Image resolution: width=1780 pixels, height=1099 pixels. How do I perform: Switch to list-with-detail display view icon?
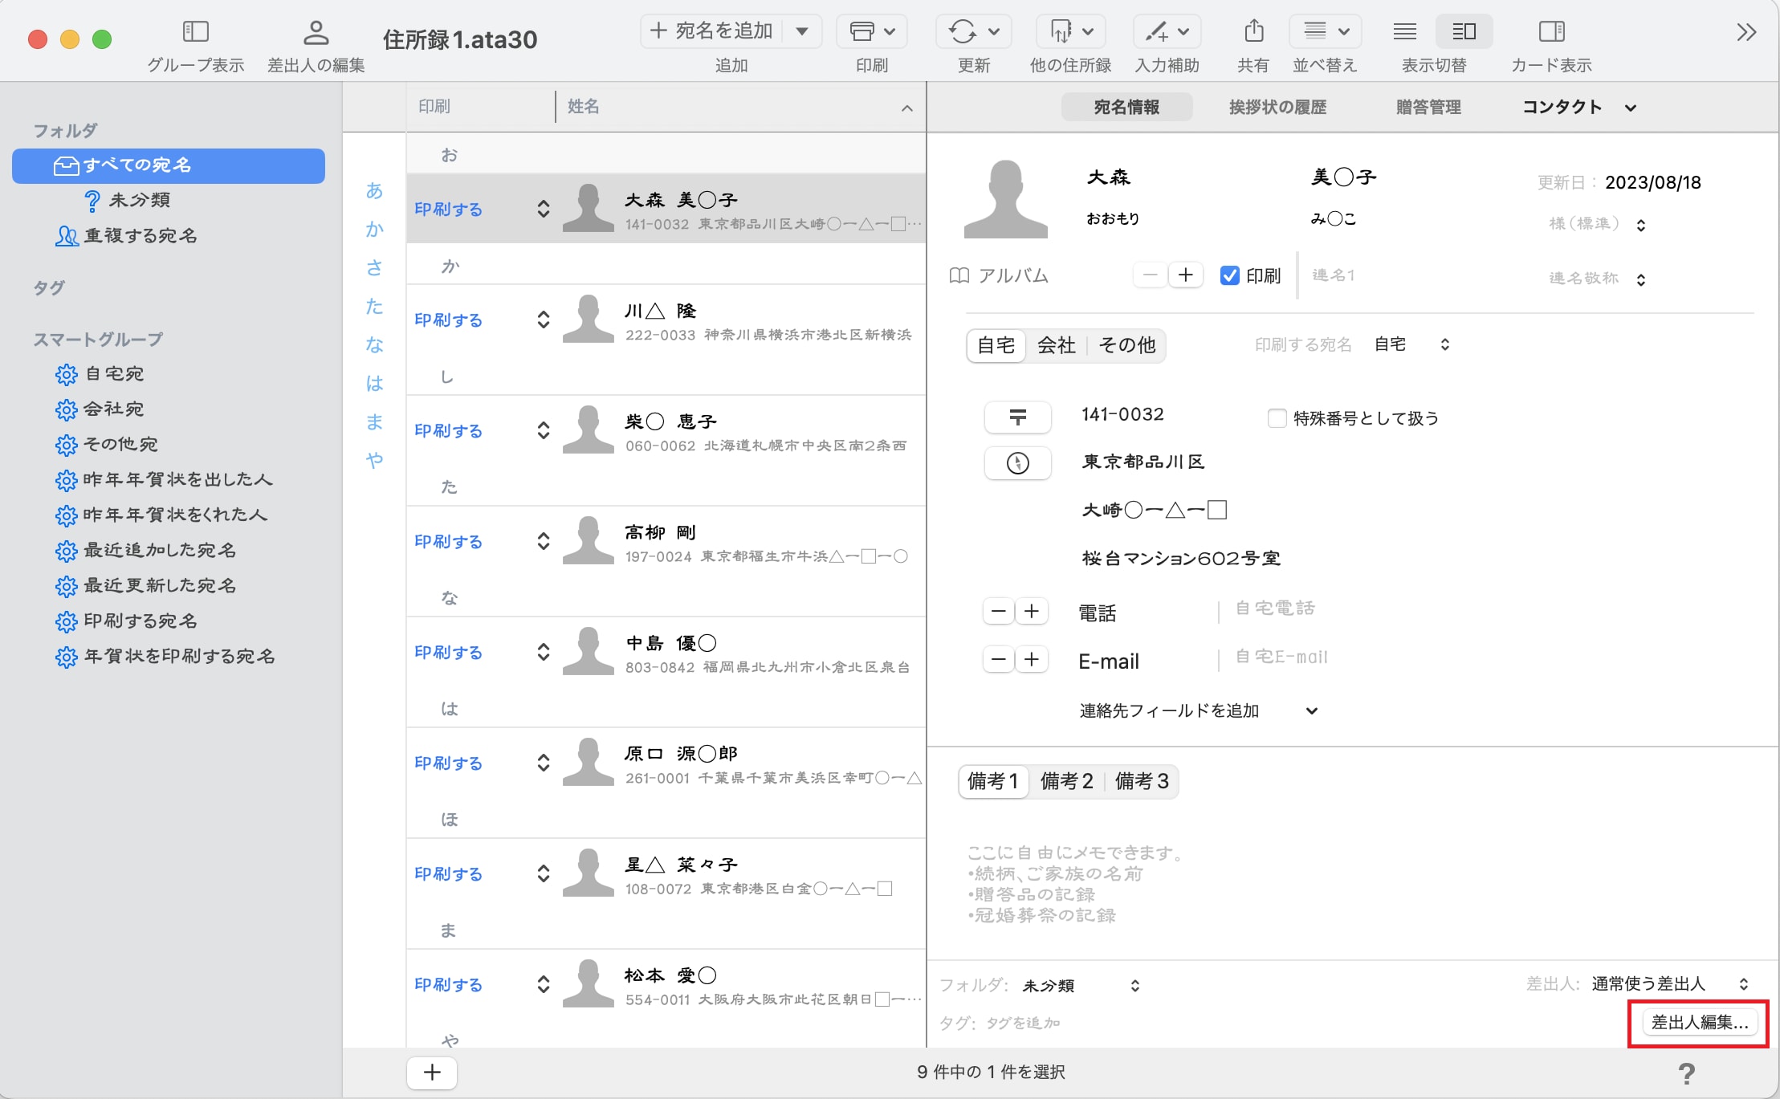1464,31
